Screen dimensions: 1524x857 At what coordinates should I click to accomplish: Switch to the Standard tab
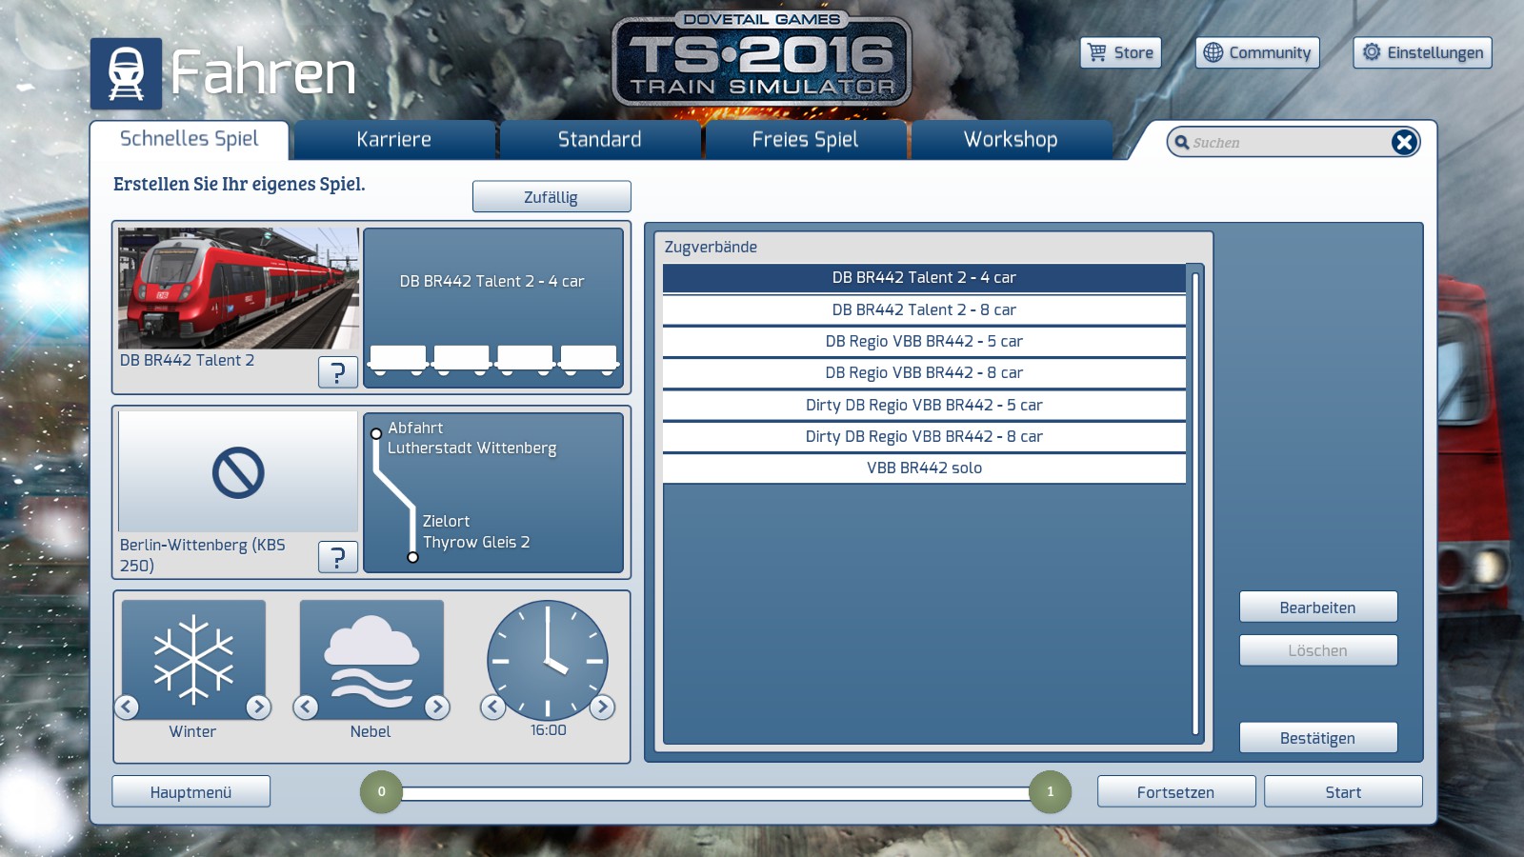coord(600,140)
